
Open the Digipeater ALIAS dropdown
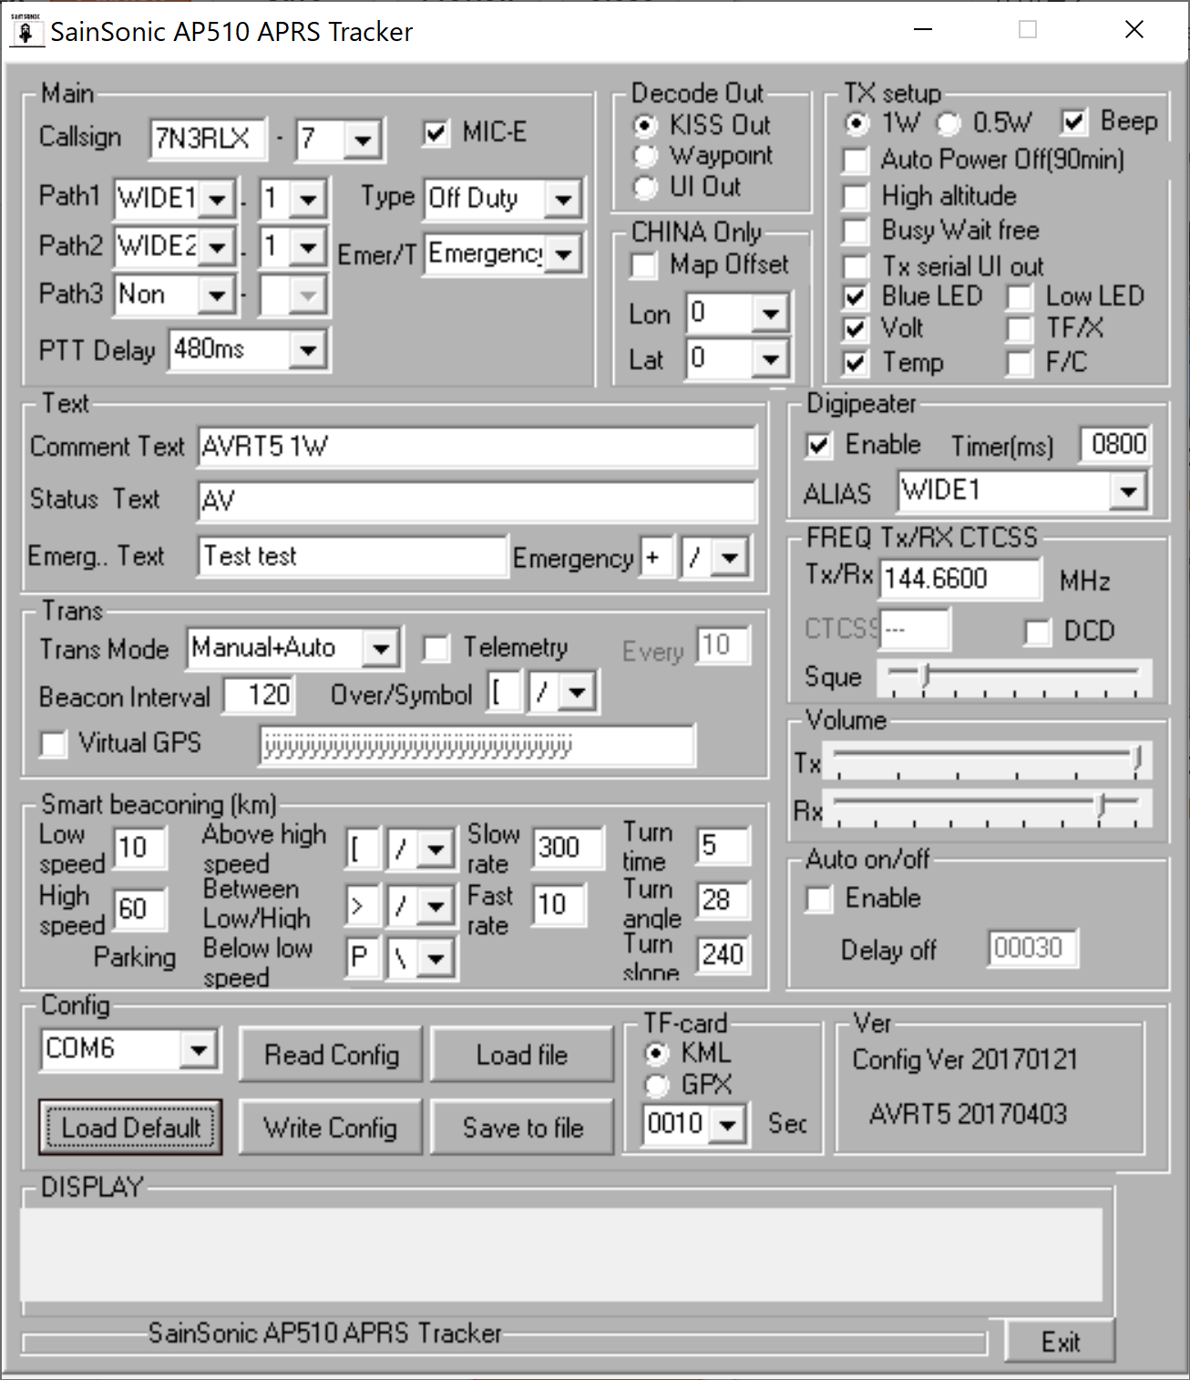point(1128,492)
